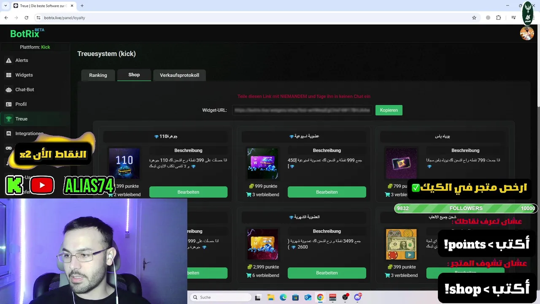This screenshot has height=304, width=540.
Task: Click the Chrome icon on the taskbar
Action: pos(320,297)
